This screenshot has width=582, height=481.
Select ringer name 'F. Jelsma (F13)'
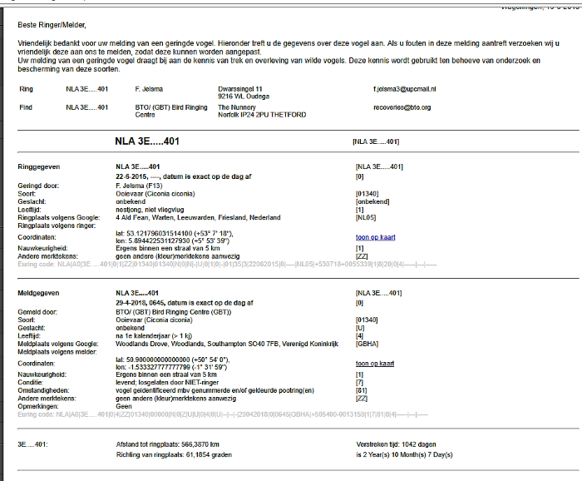[x=139, y=186]
